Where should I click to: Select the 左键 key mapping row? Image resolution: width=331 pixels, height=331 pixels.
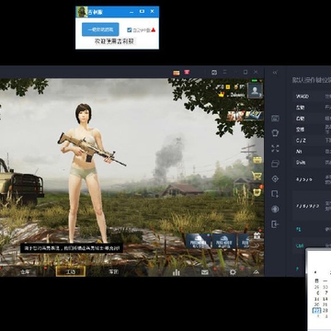tap(312, 108)
